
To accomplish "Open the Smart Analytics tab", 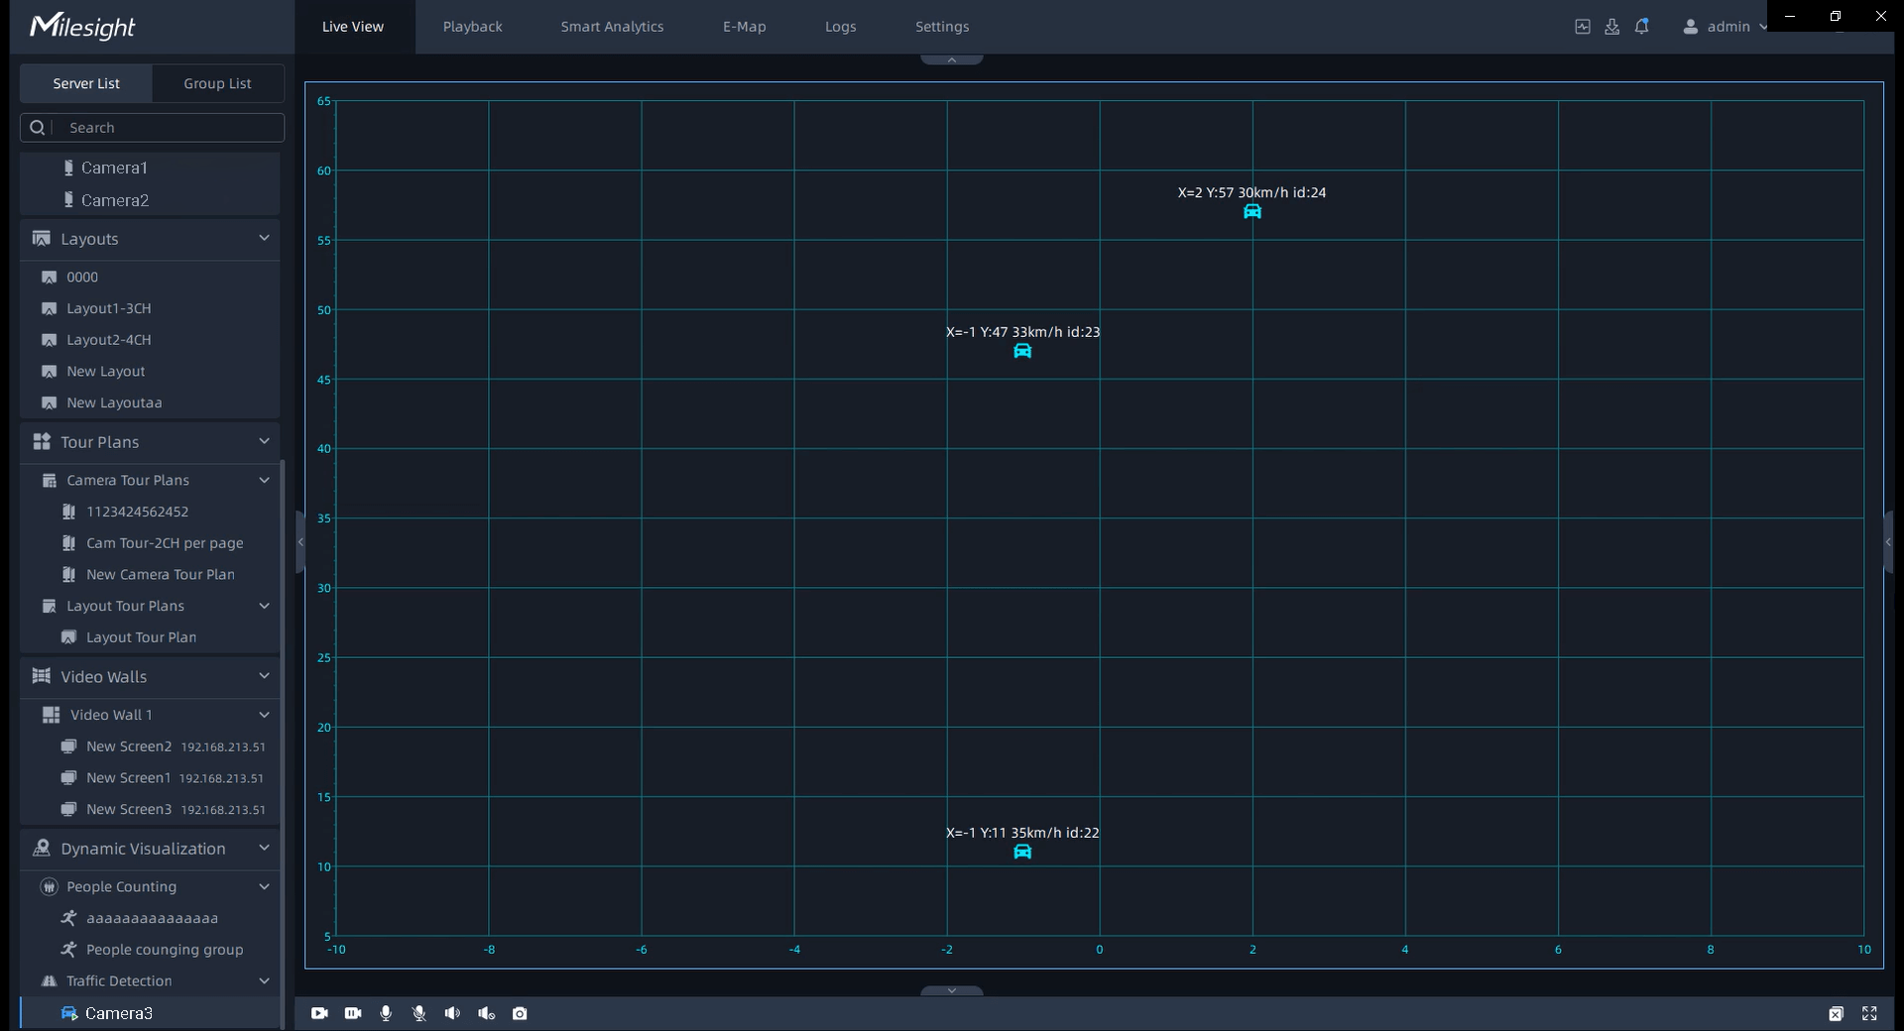I will pyautogui.click(x=612, y=27).
